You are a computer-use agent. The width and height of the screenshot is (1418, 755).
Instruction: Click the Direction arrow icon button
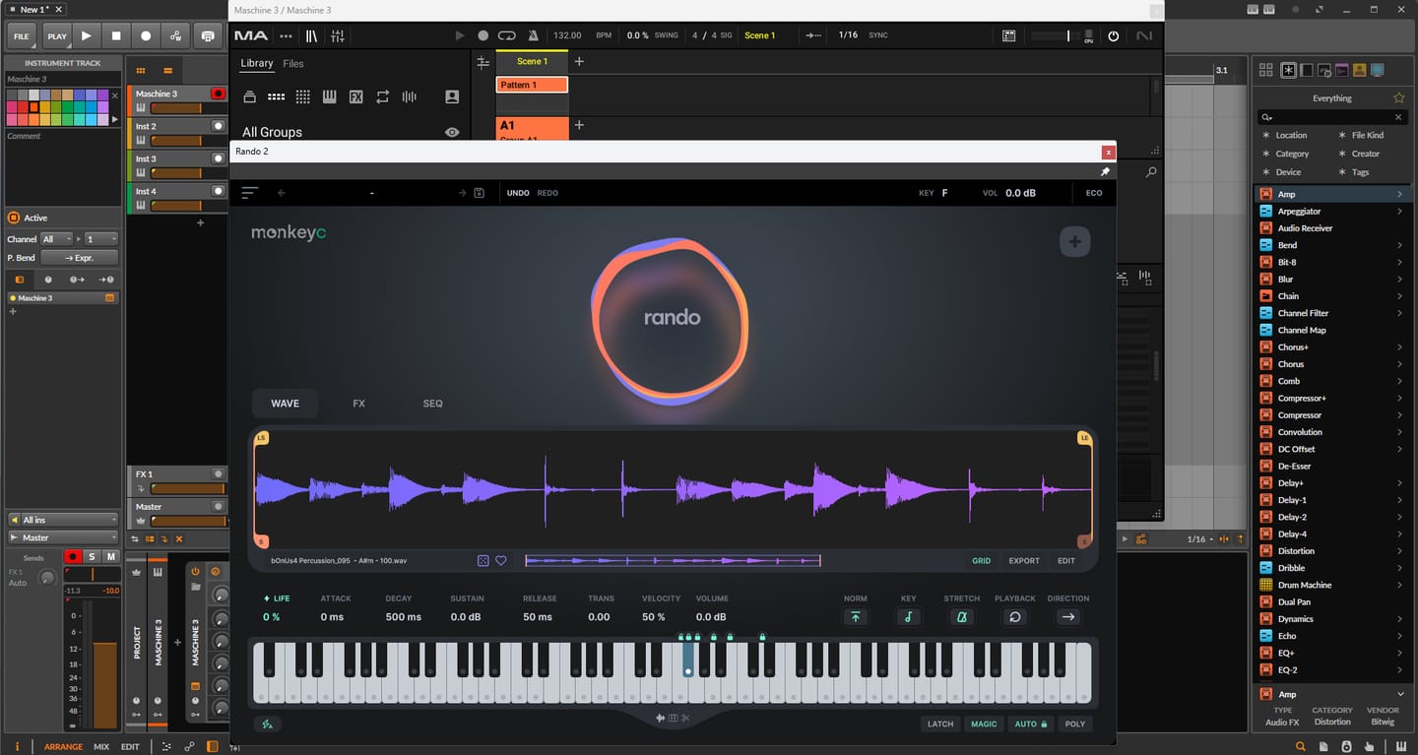pyautogui.click(x=1067, y=617)
